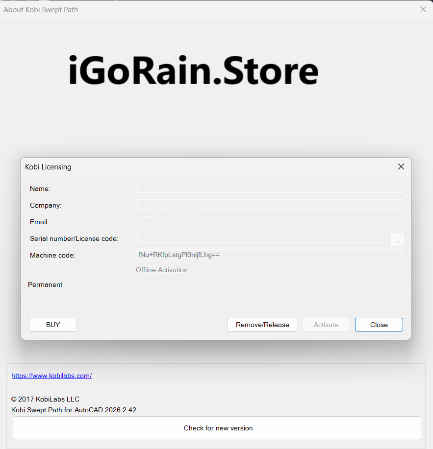This screenshot has width=433, height=449.
Task: Click the About Kobi Swept Path title text
Action: (x=41, y=10)
